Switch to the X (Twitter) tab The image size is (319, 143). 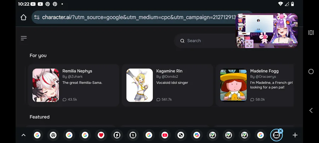click(133, 135)
